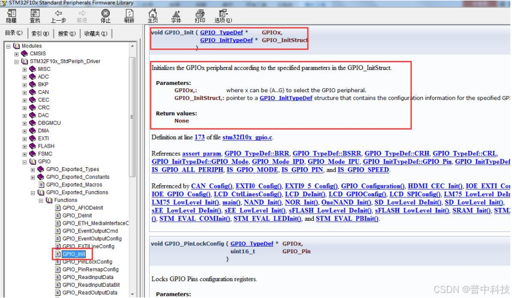Open the STM_EVAL_PBInit() link
This screenshot has height=298, width=512.
(347, 219)
